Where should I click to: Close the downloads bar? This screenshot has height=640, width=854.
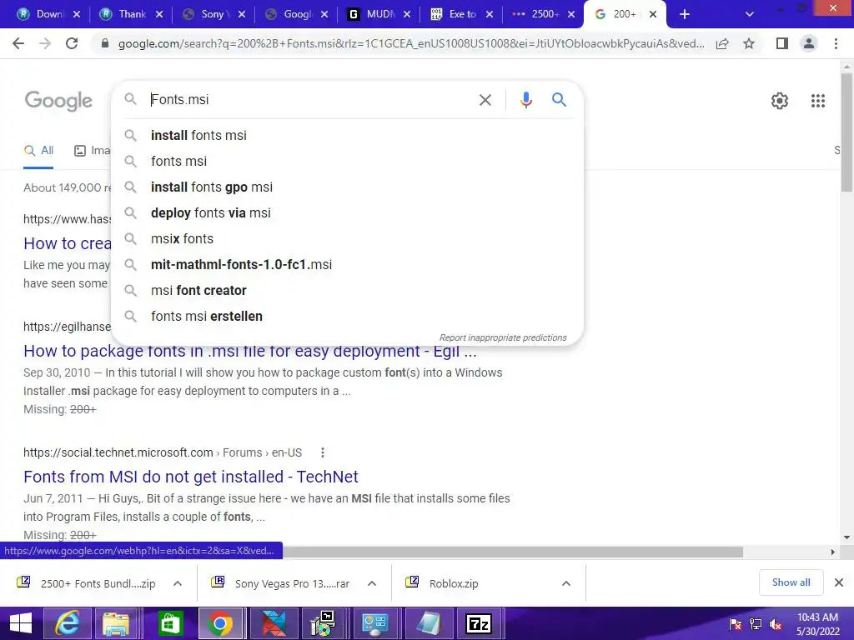click(839, 582)
